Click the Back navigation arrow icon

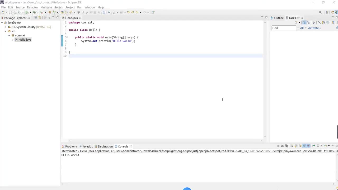coord(137,12)
